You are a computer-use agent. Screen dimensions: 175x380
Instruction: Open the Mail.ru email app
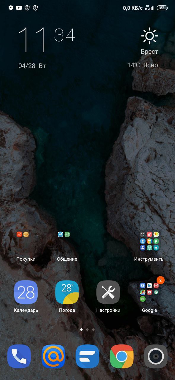coord(53,356)
